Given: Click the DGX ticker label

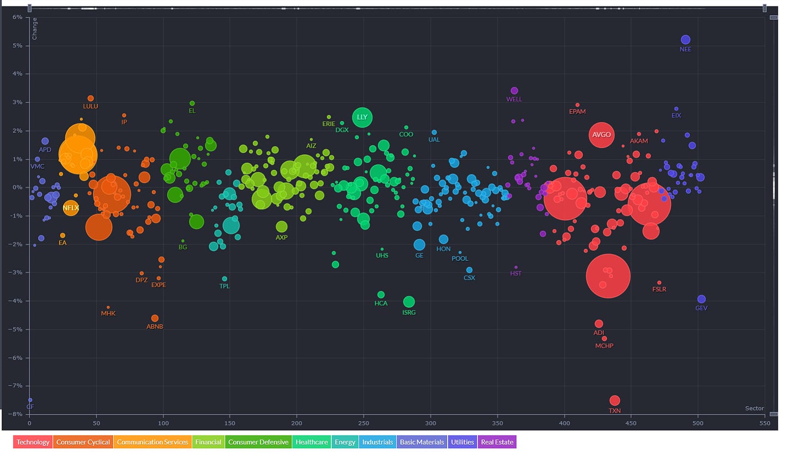Looking at the screenshot, I should [x=342, y=130].
